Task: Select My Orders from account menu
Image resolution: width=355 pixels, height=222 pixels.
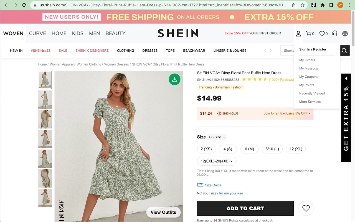Action: pyautogui.click(x=307, y=60)
